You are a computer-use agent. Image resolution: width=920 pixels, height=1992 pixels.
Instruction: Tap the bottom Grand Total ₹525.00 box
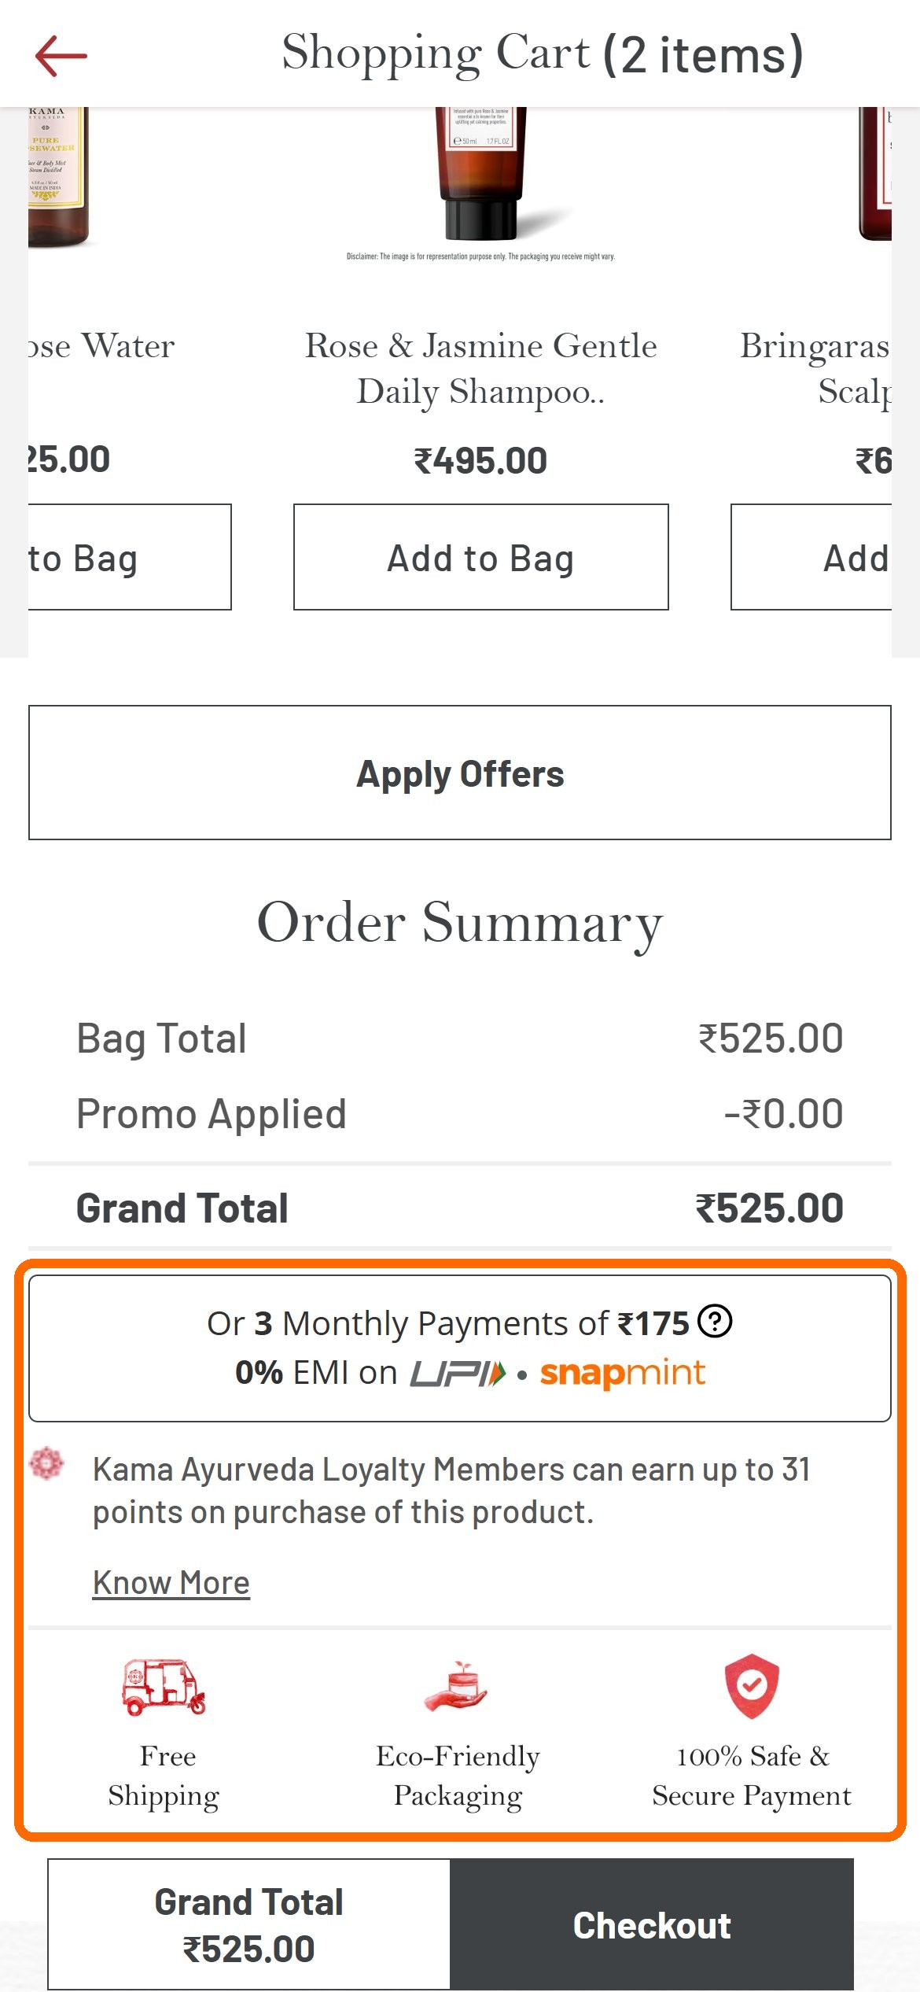click(x=249, y=1924)
